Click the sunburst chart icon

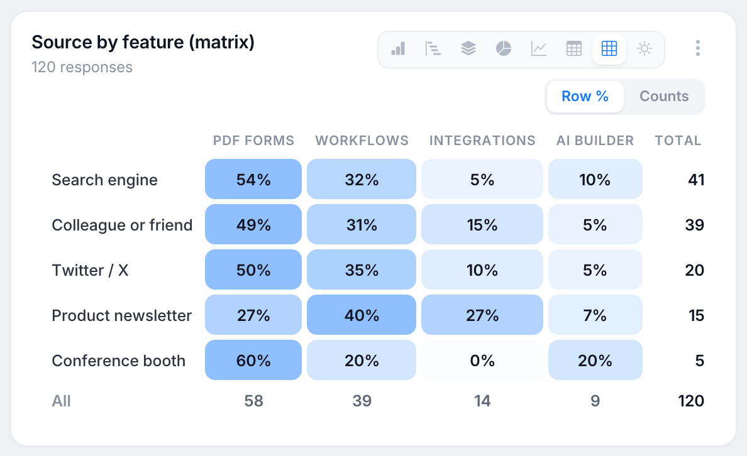point(645,48)
